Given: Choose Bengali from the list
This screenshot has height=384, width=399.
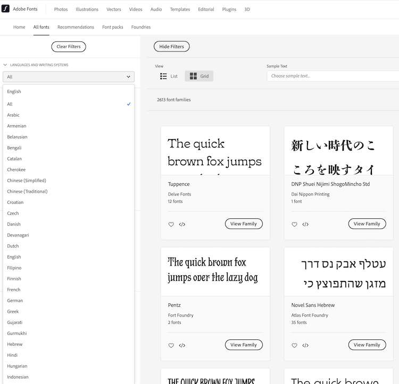Looking at the screenshot, I should click(69, 148).
